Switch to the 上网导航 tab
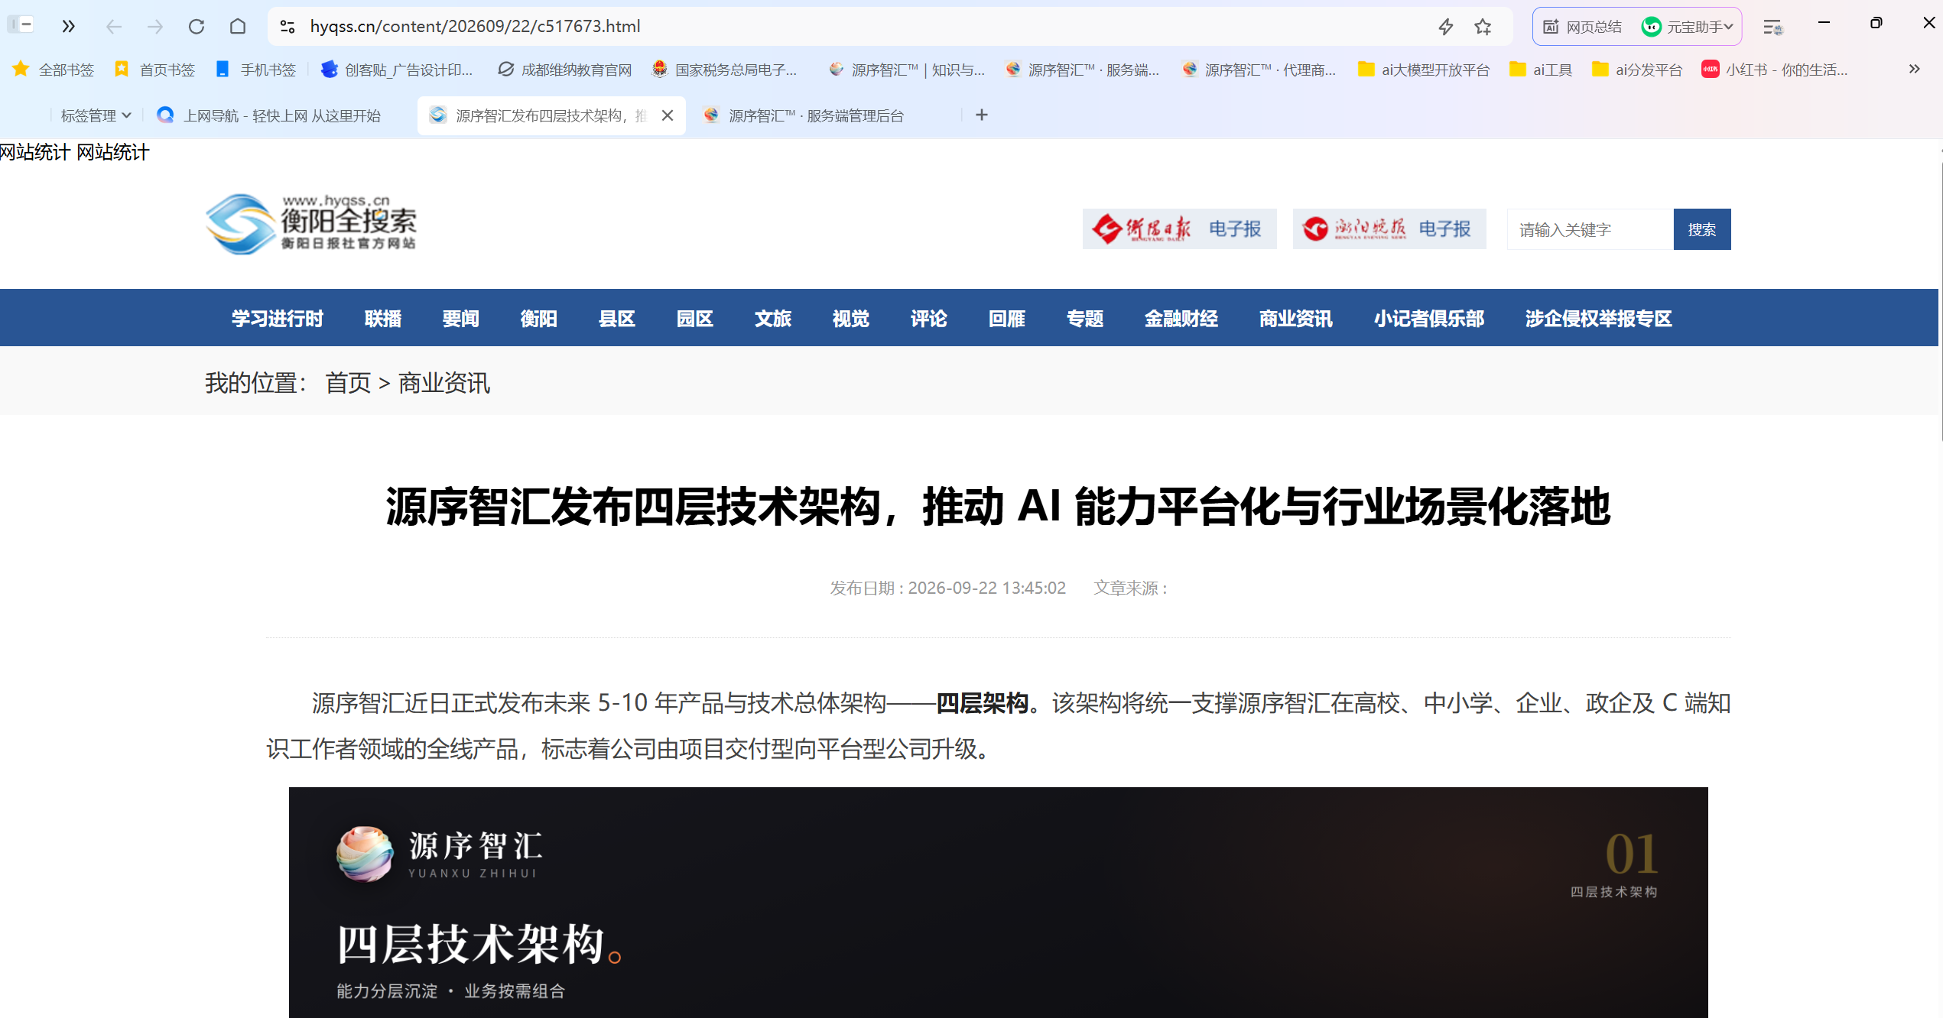 [x=269, y=115]
